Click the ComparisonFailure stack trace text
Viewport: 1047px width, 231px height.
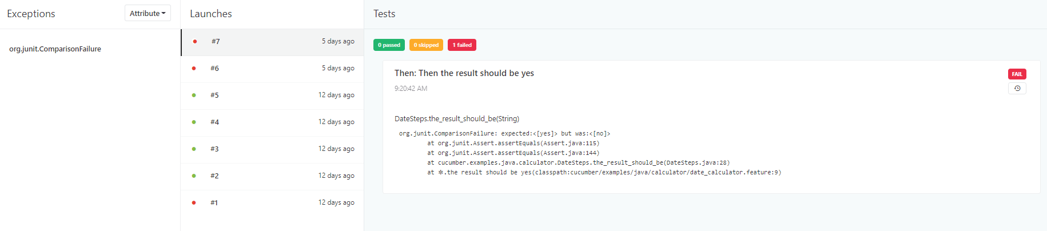coord(590,153)
